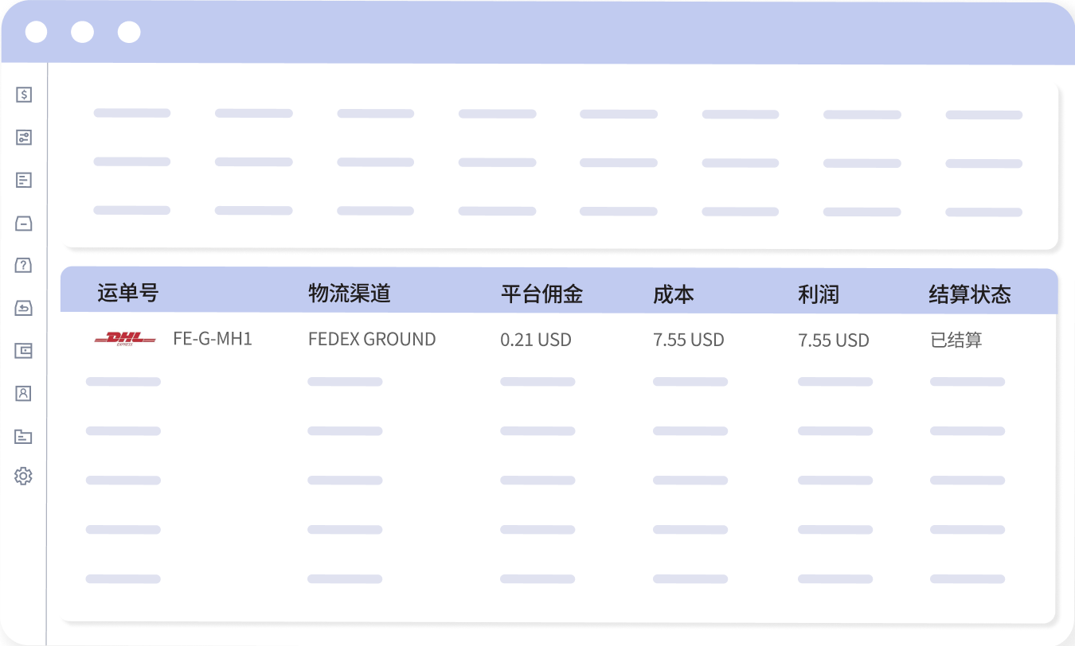
Task: Click the return arrow box icon in sidebar
Action: (x=24, y=308)
